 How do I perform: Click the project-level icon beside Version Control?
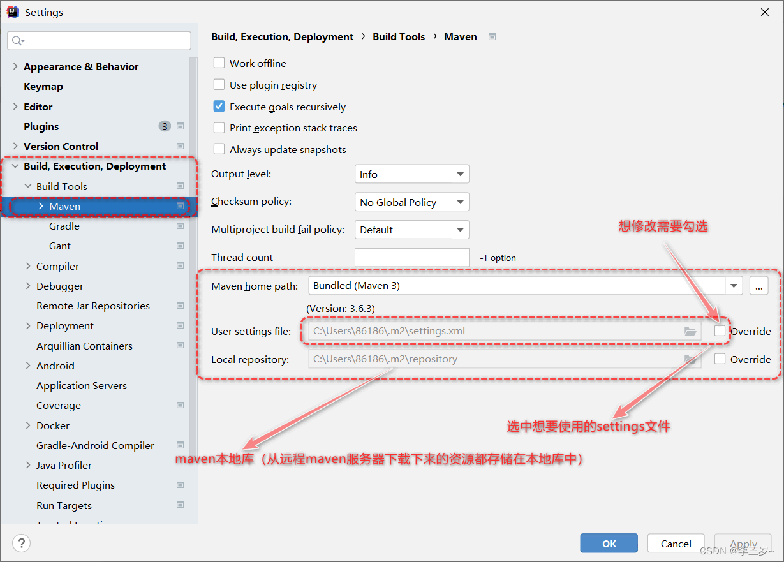click(x=180, y=146)
